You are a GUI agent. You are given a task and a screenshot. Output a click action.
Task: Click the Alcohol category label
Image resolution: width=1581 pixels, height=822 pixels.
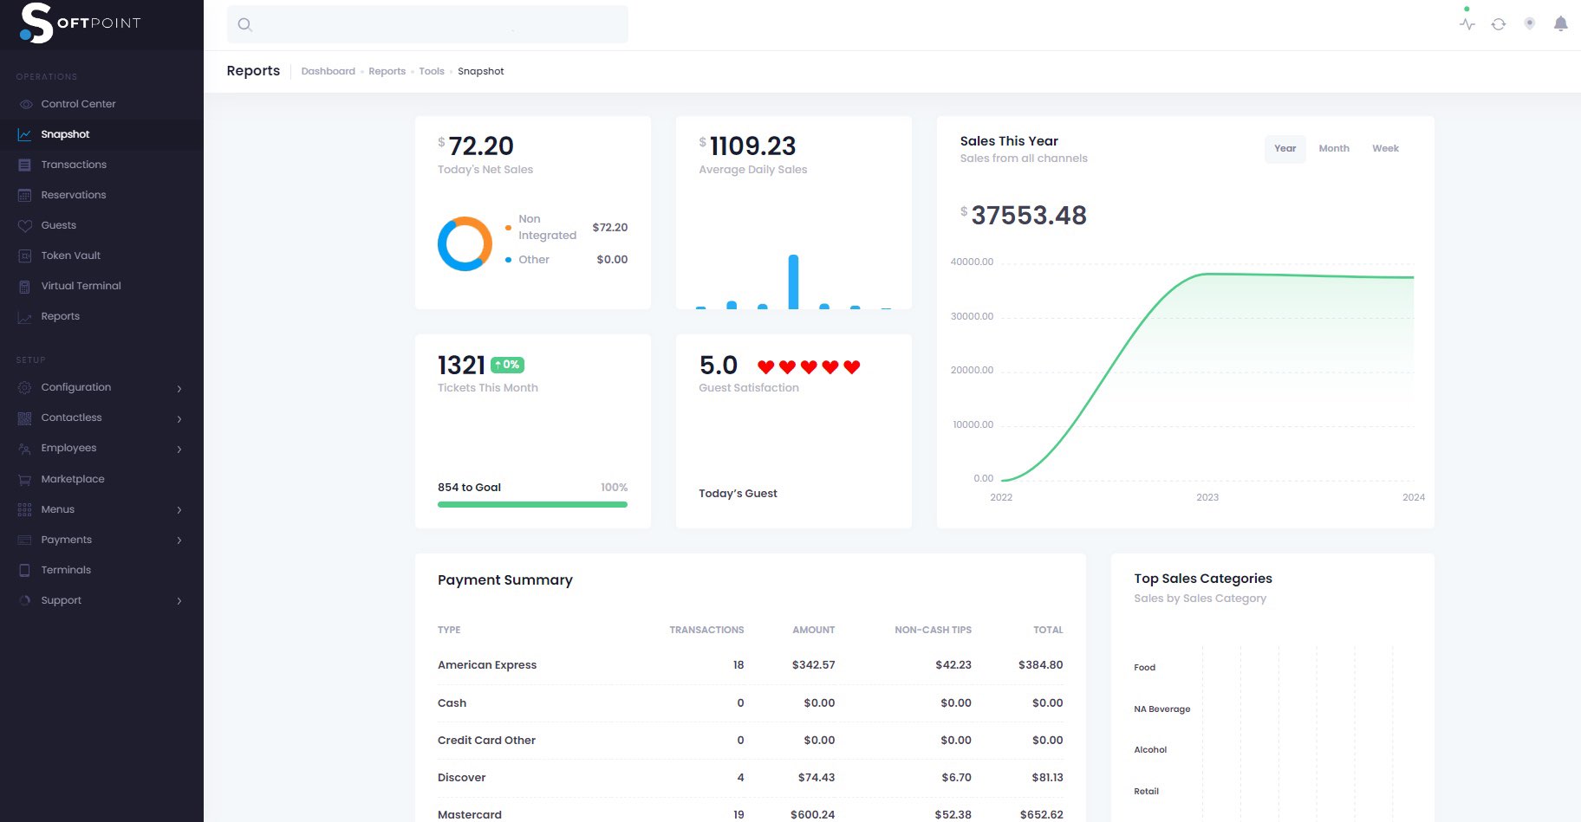click(x=1150, y=750)
